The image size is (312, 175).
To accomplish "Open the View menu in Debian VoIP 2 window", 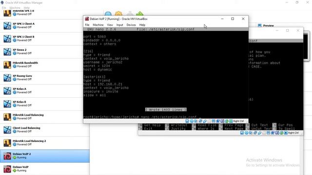I will tap(110, 25).
